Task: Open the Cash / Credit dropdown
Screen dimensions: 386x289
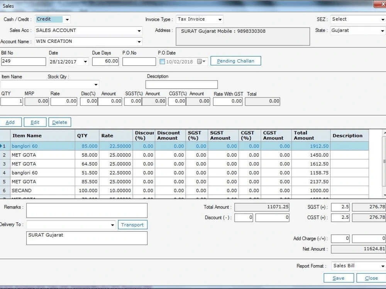Action: coord(67,19)
